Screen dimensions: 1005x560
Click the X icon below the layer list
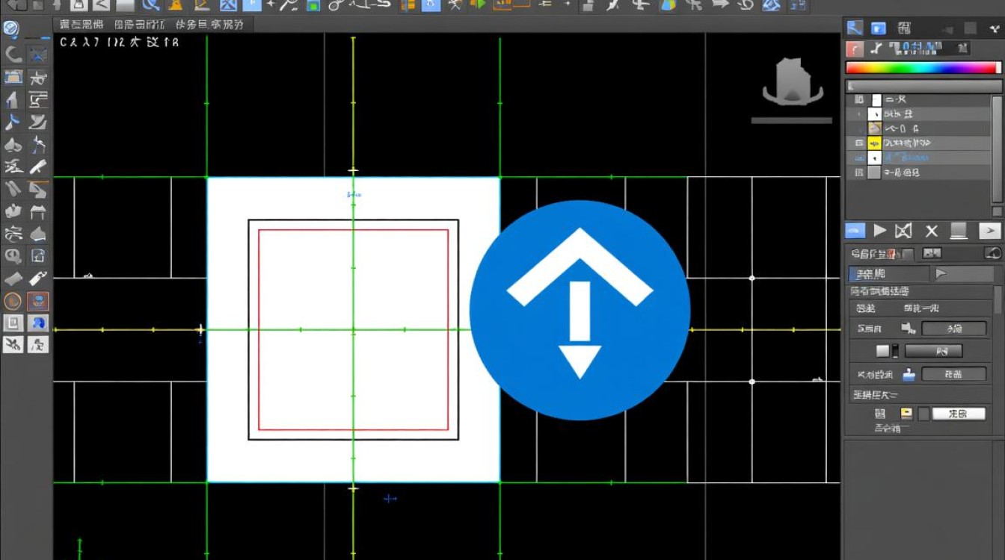(931, 231)
